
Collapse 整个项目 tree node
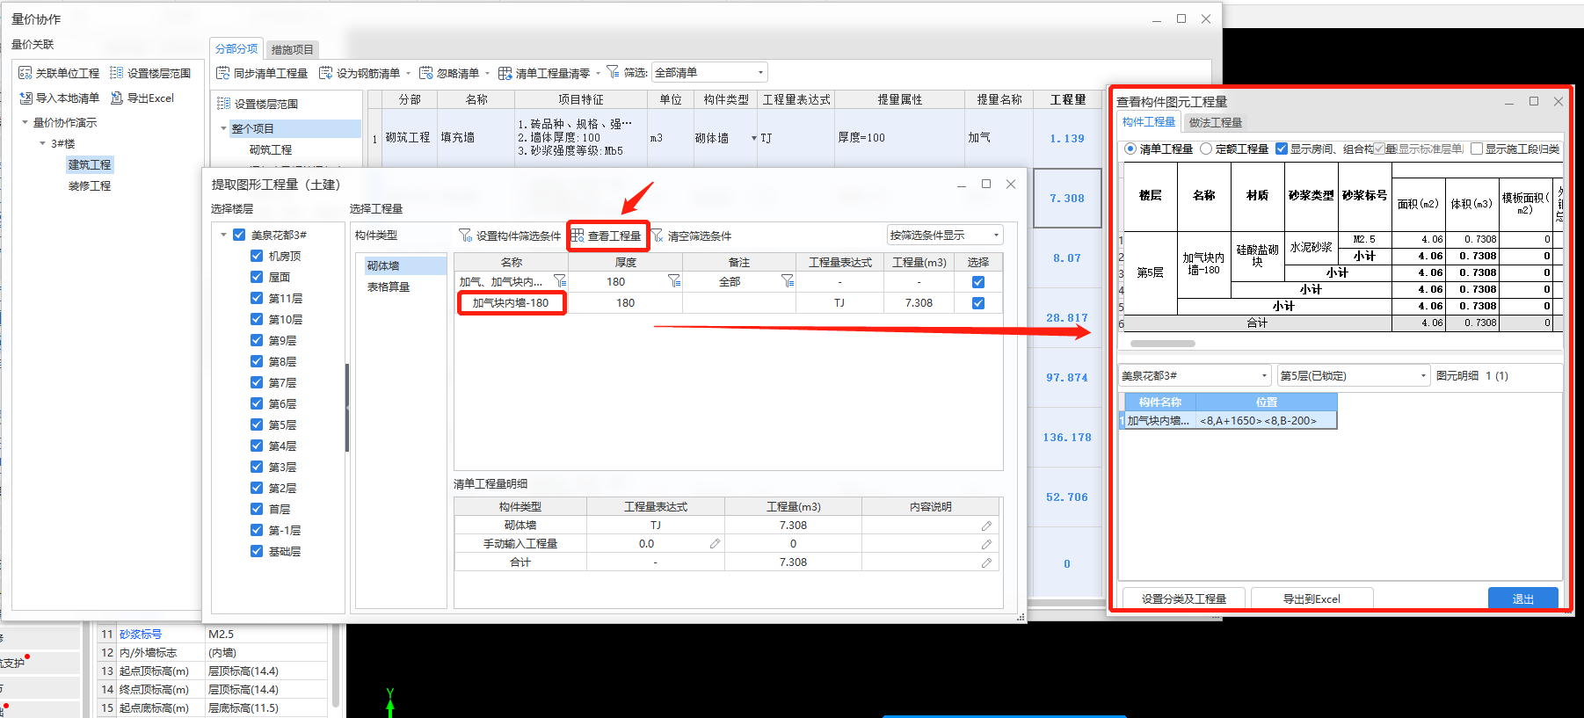(x=223, y=128)
